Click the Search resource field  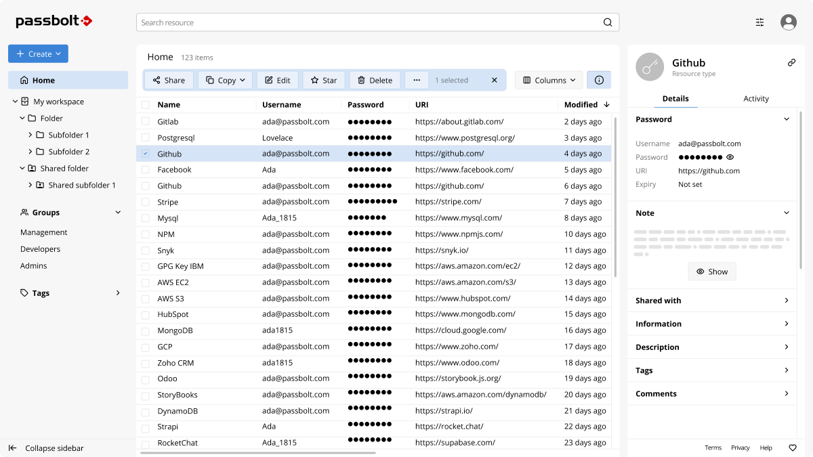pyautogui.click(x=378, y=22)
